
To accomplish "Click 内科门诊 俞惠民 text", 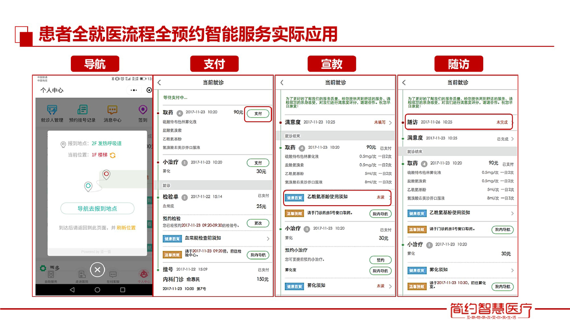I will pyautogui.click(x=181, y=280).
